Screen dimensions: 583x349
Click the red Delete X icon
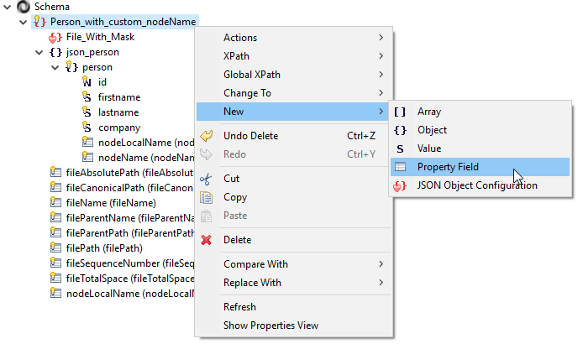point(207,240)
